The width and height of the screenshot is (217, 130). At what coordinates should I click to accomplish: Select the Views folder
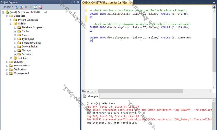coord(25,35)
